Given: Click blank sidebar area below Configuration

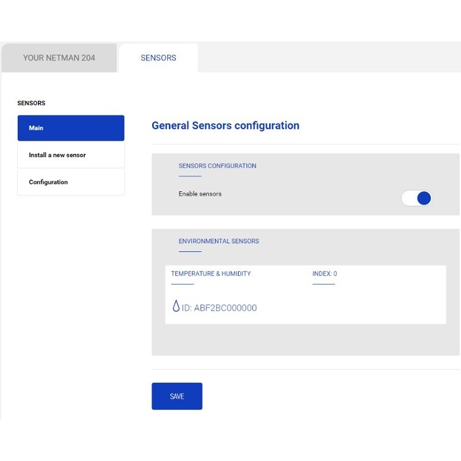Looking at the screenshot, I should coord(71,288).
